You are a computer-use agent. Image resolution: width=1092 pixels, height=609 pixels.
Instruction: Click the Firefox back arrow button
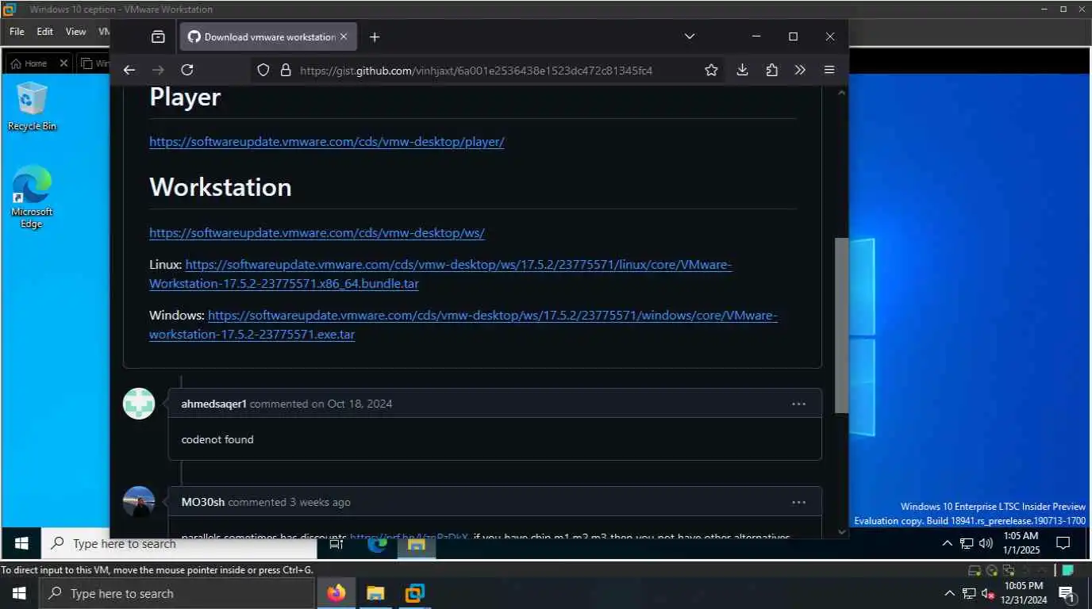tap(129, 70)
